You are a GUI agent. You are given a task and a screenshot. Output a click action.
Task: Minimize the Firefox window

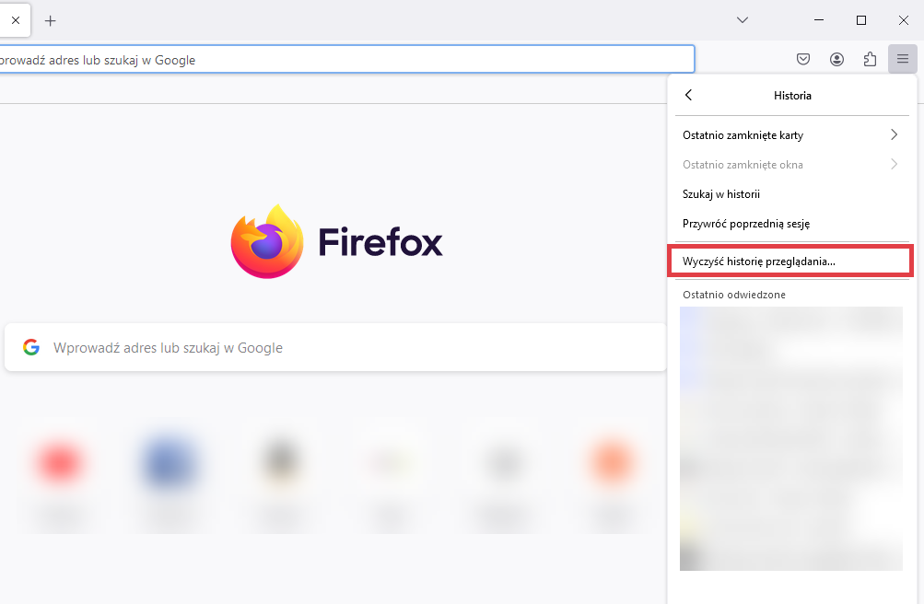[819, 20]
